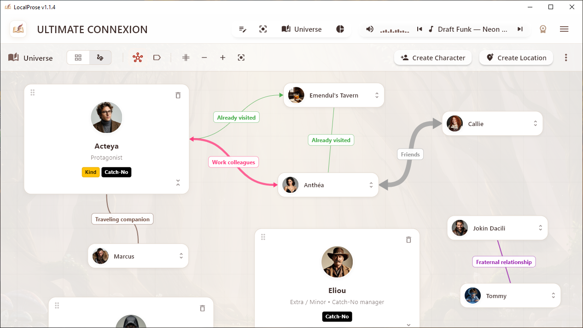Click the Catch-No tag on Eliou
This screenshot has height=328, width=583.
point(337,316)
